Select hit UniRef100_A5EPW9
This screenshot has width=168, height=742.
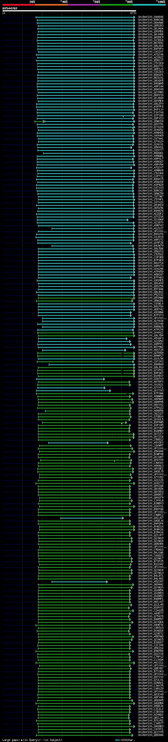tap(151, 636)
